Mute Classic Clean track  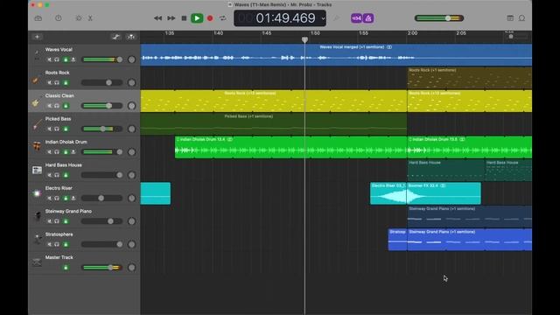pos(50,106)
